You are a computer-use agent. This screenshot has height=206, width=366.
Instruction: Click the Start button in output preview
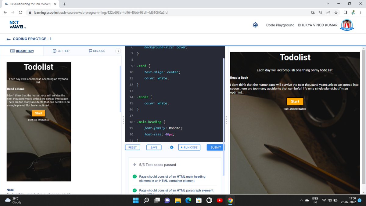[x=295, y=101]
